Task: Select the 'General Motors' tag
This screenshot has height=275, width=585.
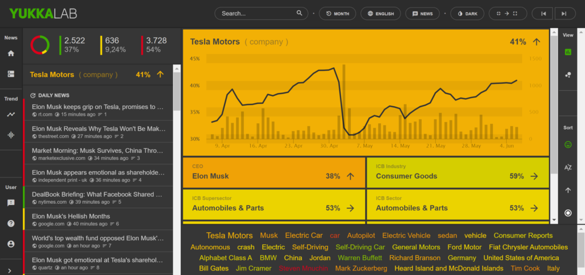Action: point(416,247)
